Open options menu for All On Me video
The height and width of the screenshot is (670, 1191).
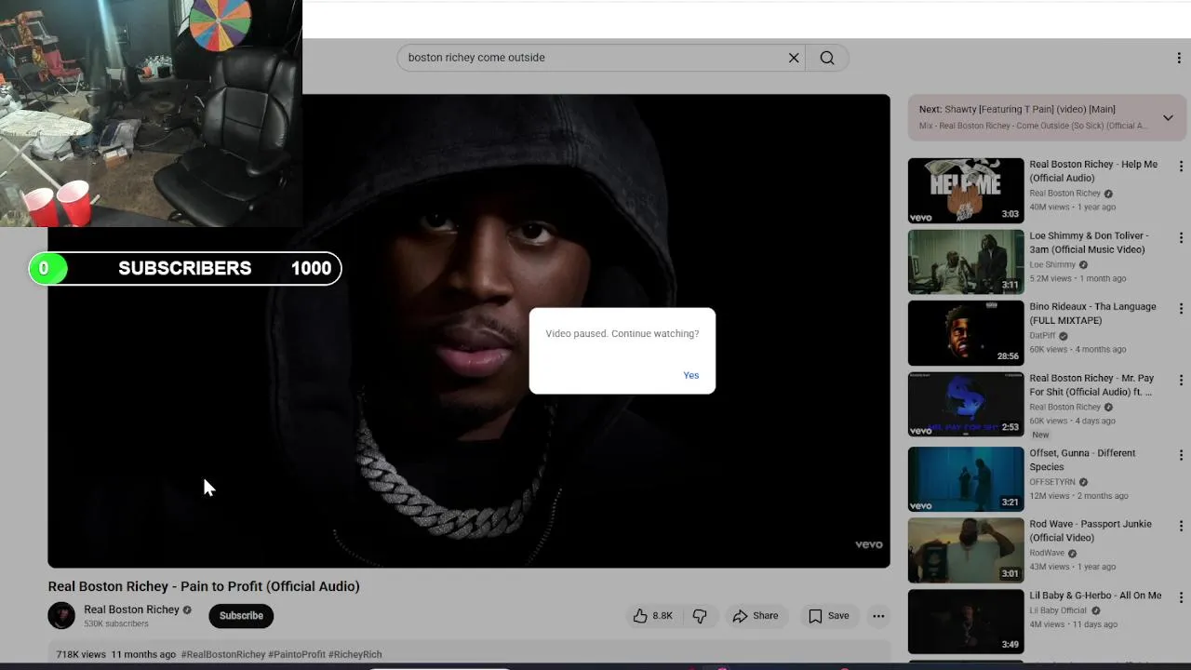coord(1181,597)
